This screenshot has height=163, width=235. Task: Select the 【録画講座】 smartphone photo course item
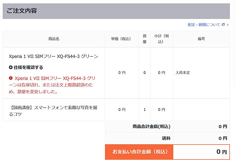tap(53, 111)
